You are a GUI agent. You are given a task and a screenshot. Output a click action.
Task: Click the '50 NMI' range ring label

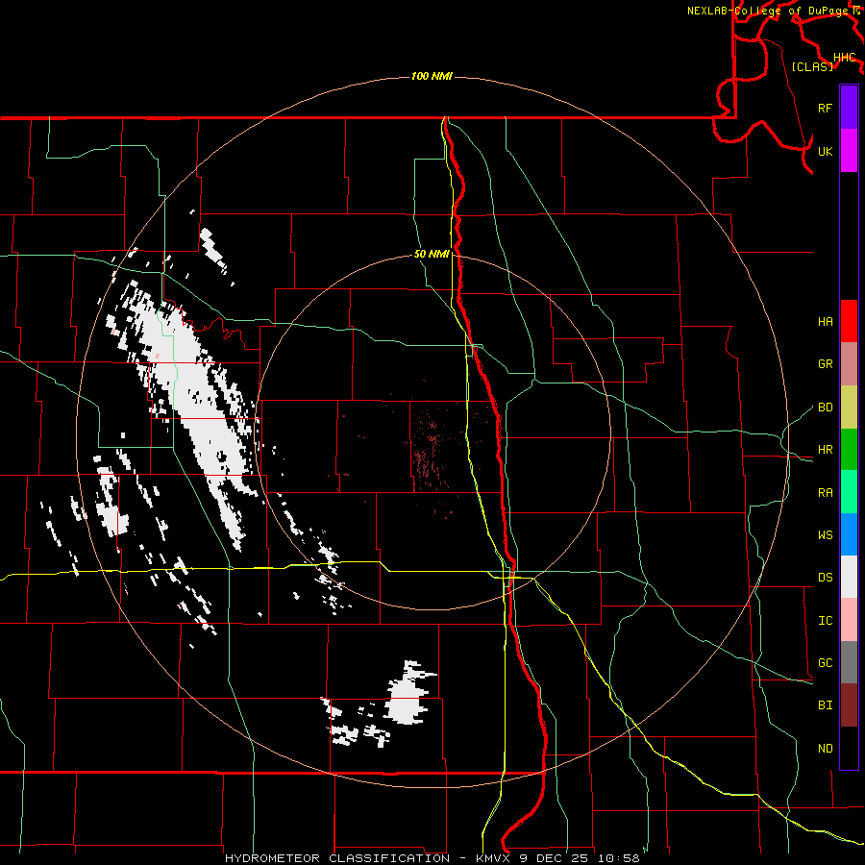pos(432,254)
